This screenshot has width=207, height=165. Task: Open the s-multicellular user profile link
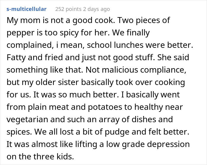(x=26, y=9)
